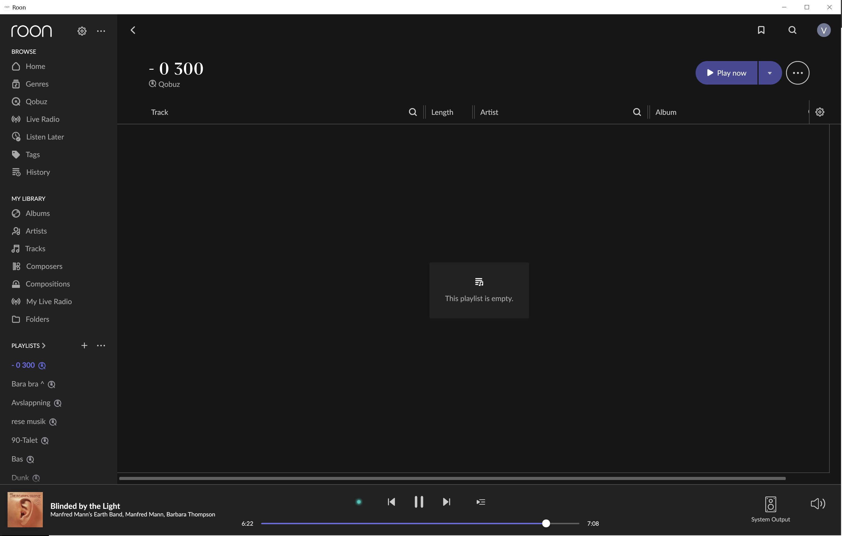This screenshot has height=536, width=842.
Task: Open Genres in the sidebar
Action: coord(30,84)
